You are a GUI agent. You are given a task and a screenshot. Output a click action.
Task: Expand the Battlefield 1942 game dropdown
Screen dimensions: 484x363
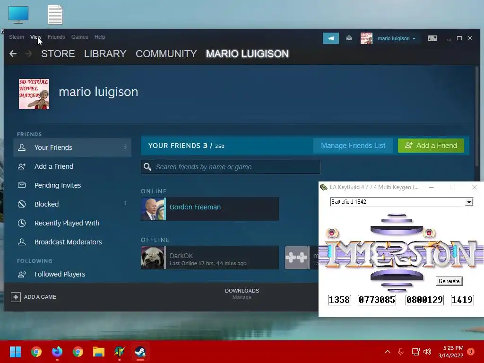[469, 202]
